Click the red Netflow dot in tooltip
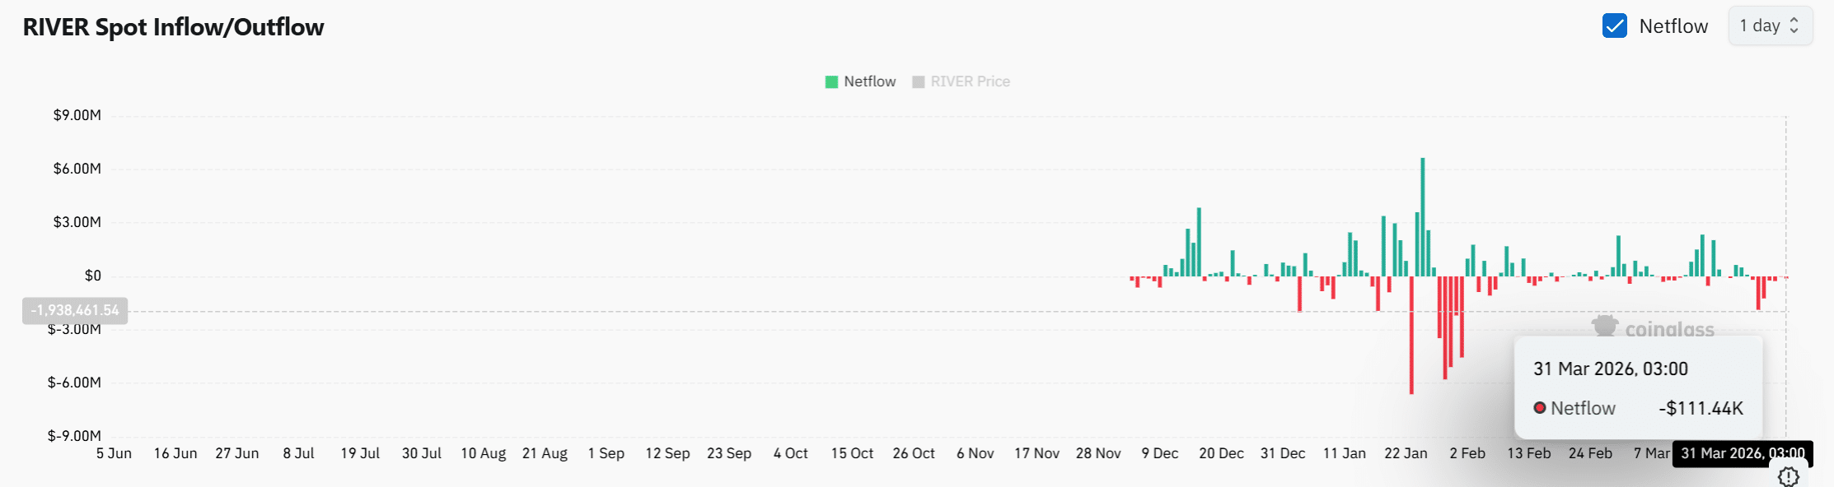The height and width of the screenshot is (487, 1834). [x=1539, y=408]
